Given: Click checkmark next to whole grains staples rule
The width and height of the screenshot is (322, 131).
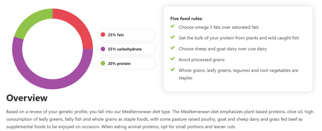Looking at the screenshot, I should click(172, 70).
